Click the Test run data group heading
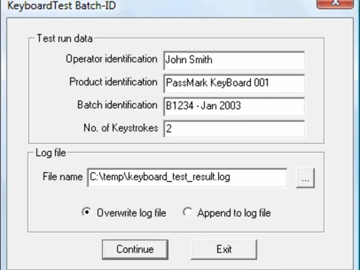The width and height of the screenshot is (360, 270). click(64, 38)
